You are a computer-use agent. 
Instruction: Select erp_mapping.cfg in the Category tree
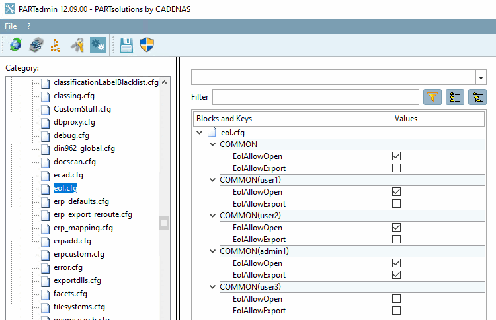coord(83,228)
